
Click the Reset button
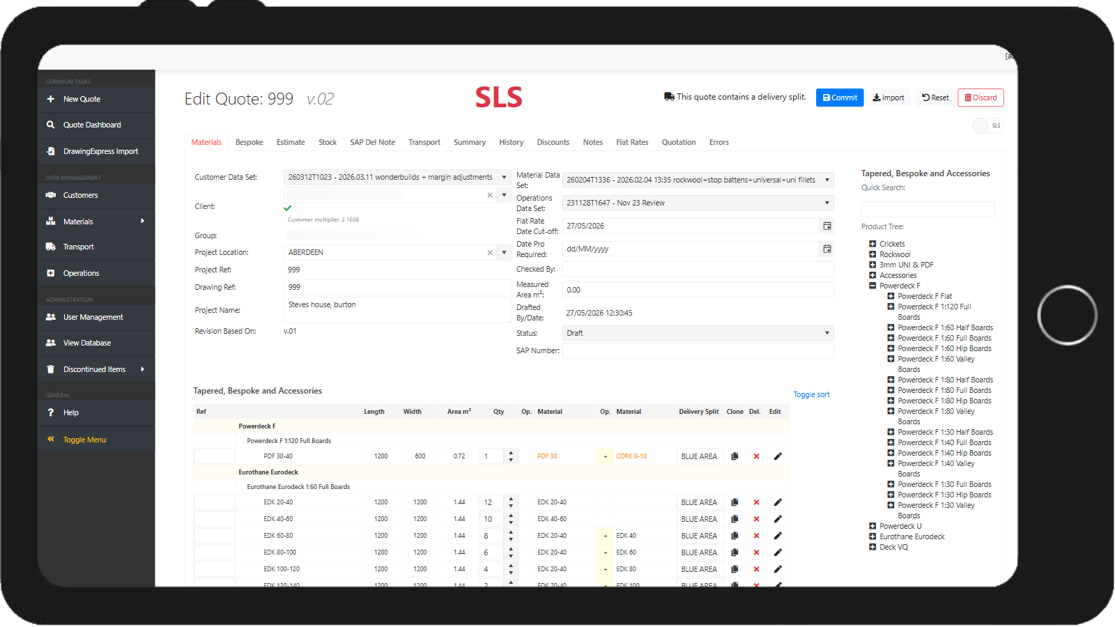tap(935, 98)
